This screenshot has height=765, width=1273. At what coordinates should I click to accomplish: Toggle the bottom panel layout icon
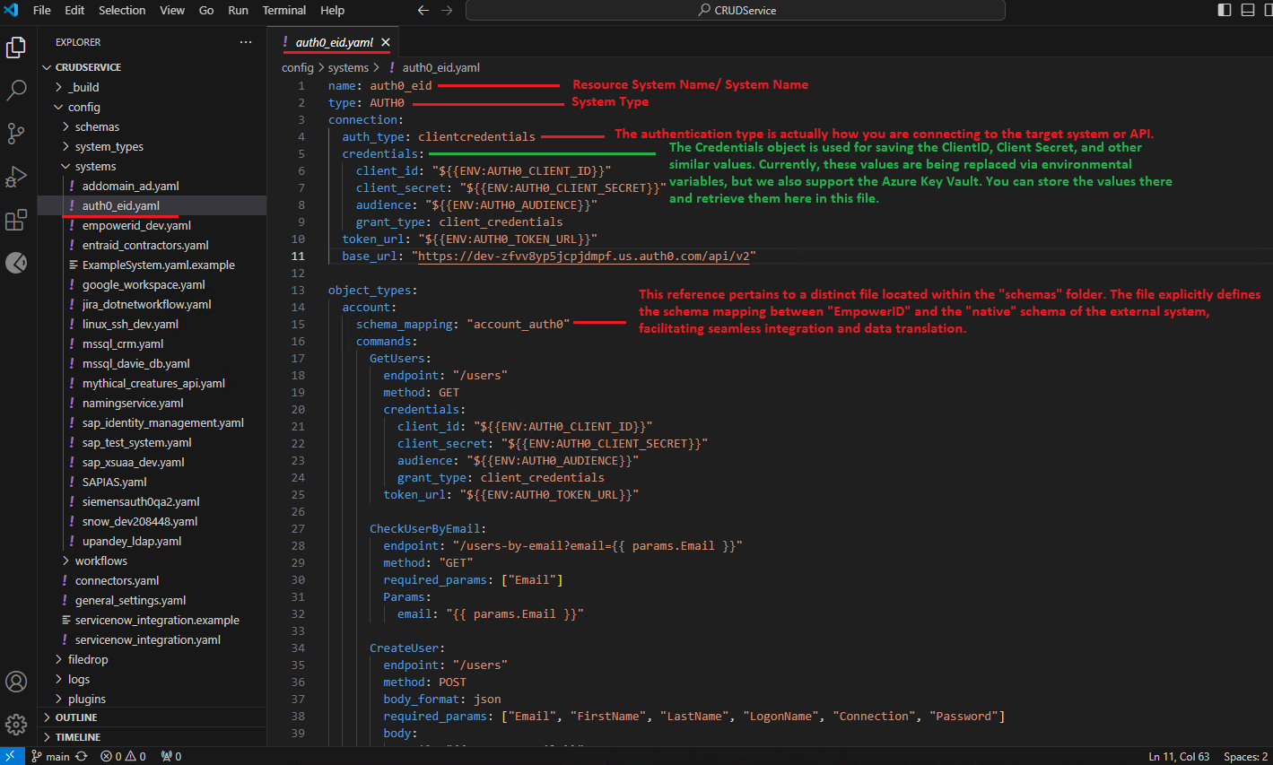point(1248,10)
